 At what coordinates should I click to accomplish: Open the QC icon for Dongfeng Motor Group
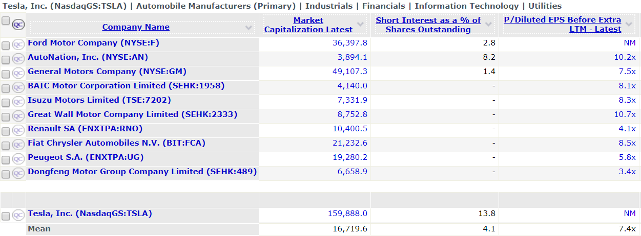pyautogui.click(x=18, y=174)
